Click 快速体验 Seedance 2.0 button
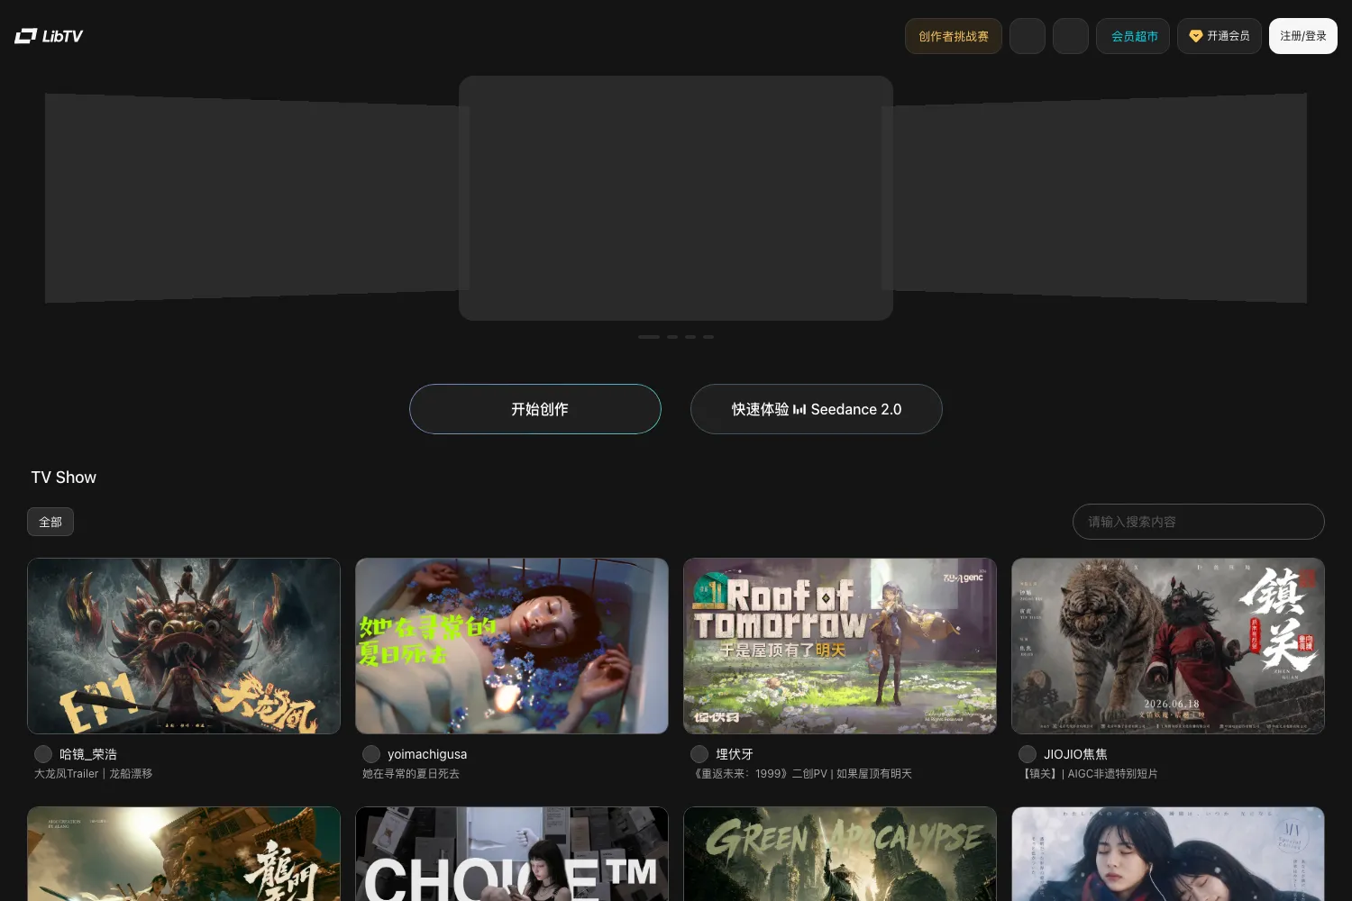The height and width of the screenshot is (901, 1352). coord(817,409)
